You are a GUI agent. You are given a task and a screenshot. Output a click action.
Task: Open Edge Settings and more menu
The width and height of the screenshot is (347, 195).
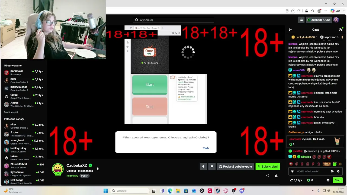coord(326,11)
